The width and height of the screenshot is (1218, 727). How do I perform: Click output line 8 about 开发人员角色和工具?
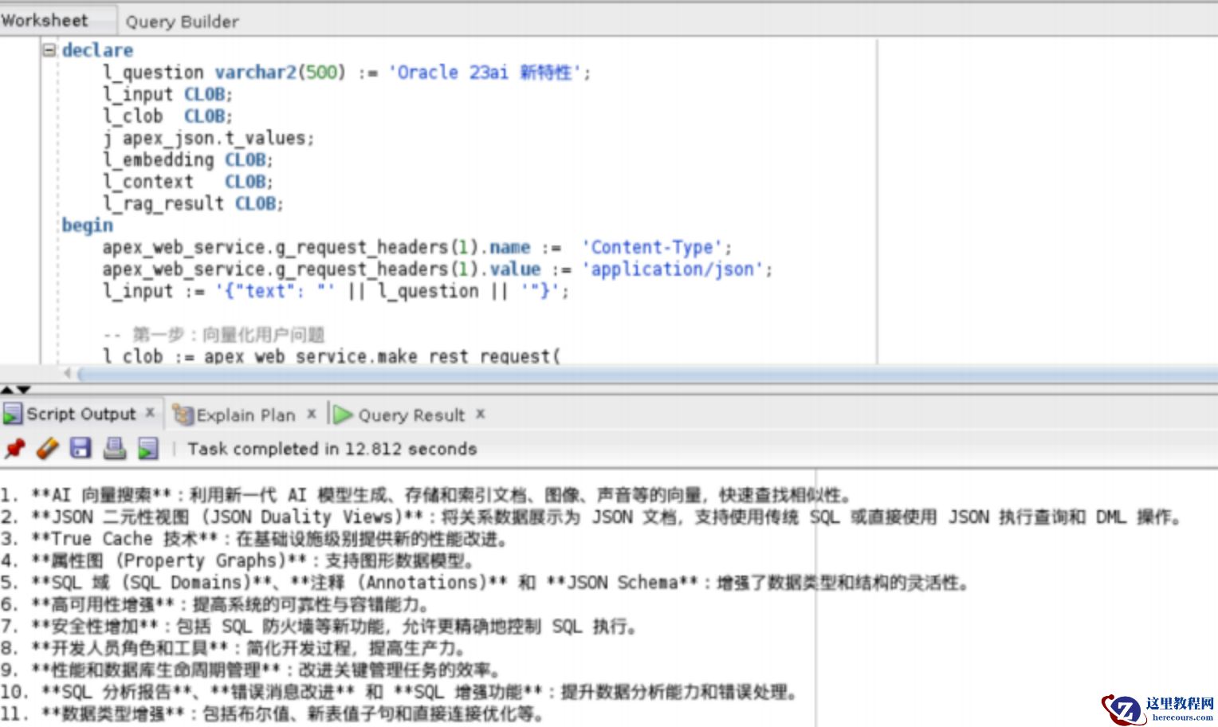233,648
